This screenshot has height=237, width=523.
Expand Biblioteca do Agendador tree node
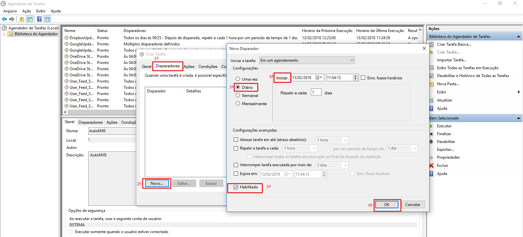(x=4, y=34)
